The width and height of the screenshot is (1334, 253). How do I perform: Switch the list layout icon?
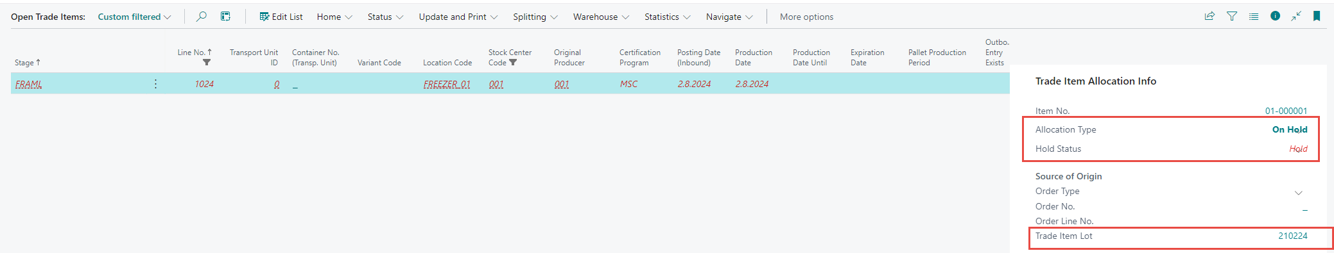(1254, 17)
